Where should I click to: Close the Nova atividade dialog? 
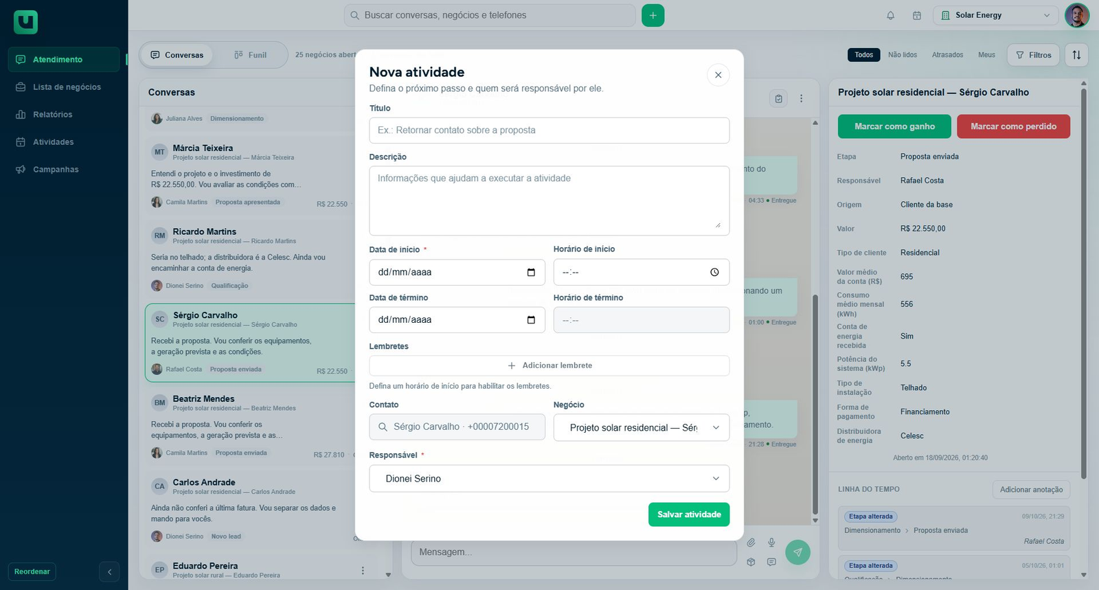pos(718,75)
